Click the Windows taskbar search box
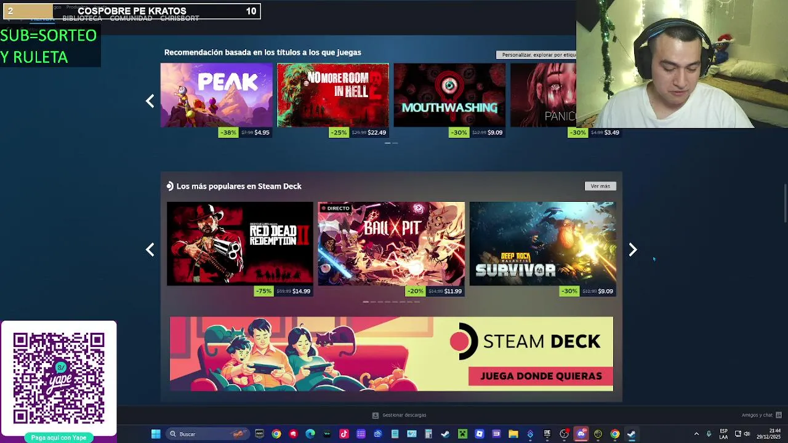Screen dimensions: 788x443 [x=208, y=434]
